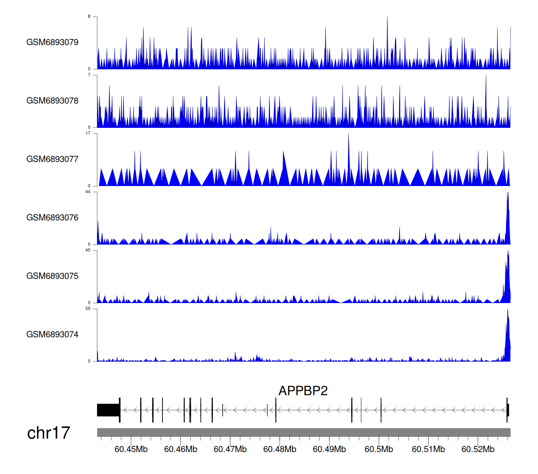Screen dimensions: 538x474
Task: Select the GSM6893078 track label
Action: [x=52, y=101]
